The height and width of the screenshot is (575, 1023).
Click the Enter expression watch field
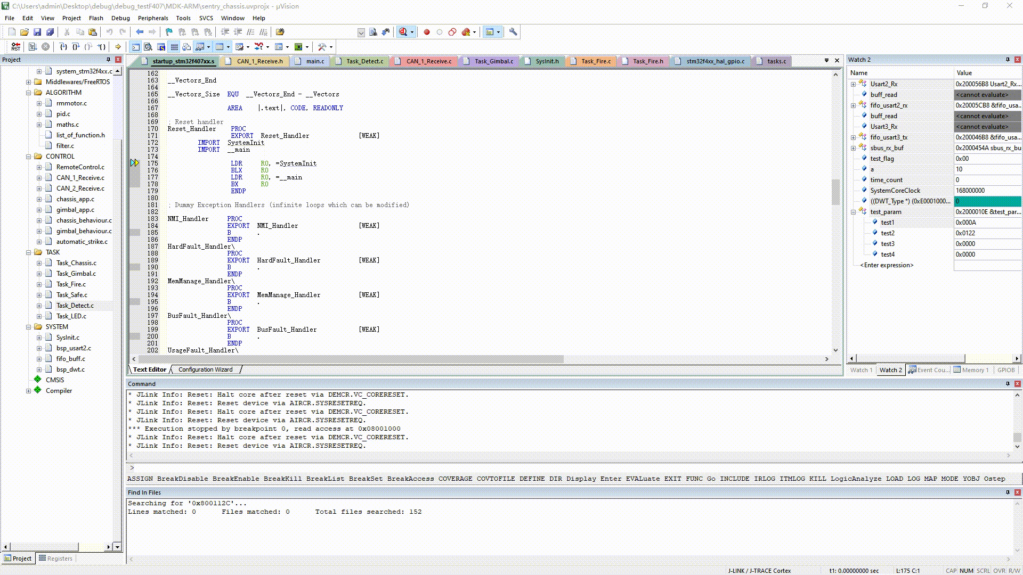(x=886, y=265)
